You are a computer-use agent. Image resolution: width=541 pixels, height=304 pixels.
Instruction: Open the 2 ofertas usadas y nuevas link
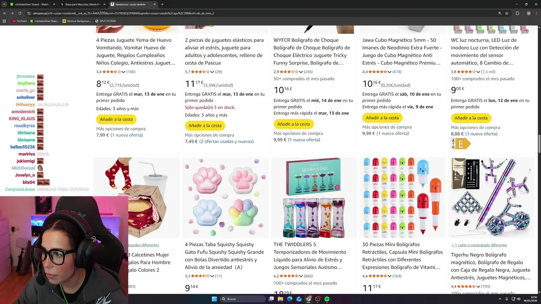click(226, 141)
